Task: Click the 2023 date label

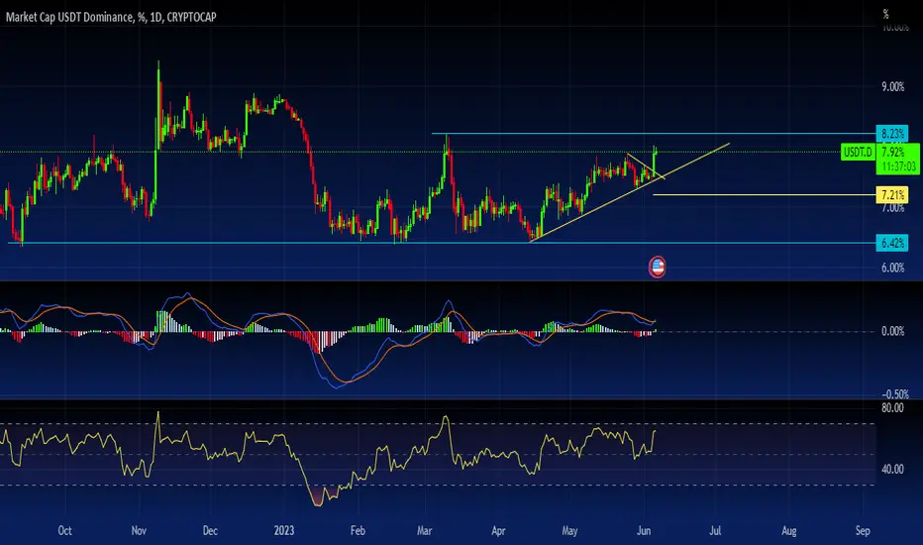Action: click(283, 530)
